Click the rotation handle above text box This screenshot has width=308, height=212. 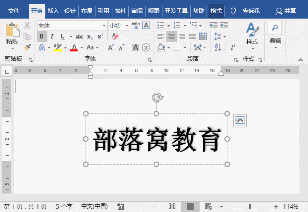coord(157,97)
